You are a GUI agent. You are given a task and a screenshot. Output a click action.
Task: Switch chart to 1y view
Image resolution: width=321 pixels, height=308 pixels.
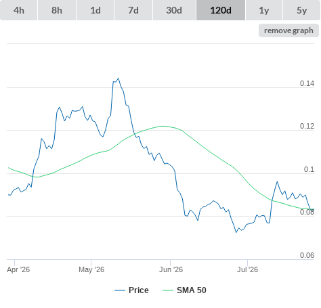click(x=264, y=10)
